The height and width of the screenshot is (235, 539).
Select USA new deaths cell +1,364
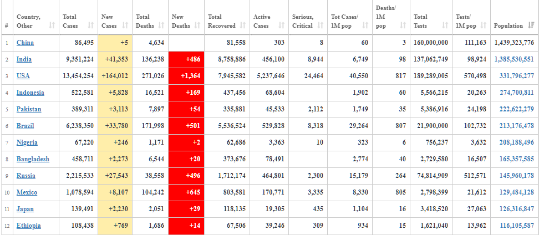tap(186, 76)
